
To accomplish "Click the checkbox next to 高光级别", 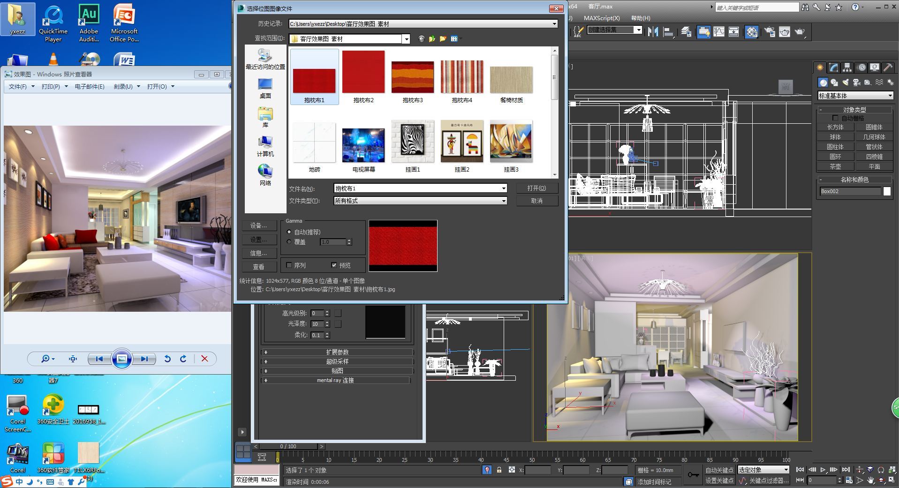I will [338, 313].
